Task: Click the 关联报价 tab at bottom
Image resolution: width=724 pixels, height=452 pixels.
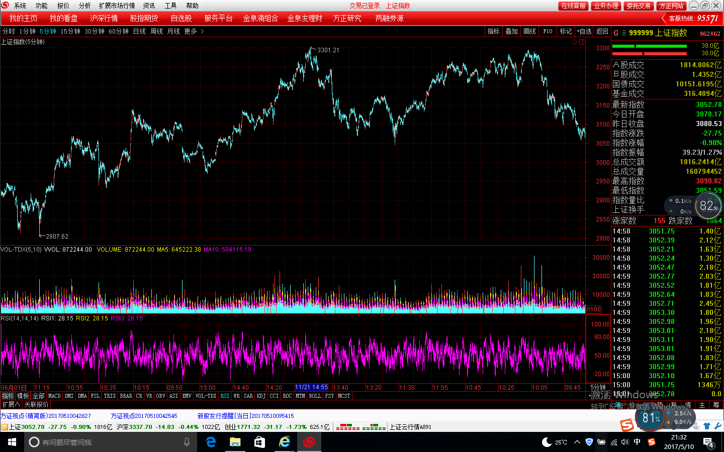Action: (37, 404)
